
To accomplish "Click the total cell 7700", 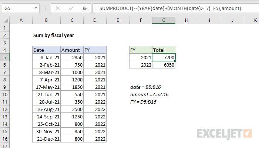I will (x=164, y=57).
